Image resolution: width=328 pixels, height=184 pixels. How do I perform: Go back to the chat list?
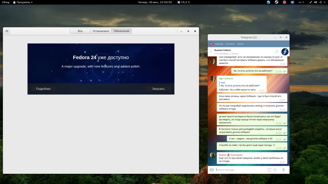[211, 52]
